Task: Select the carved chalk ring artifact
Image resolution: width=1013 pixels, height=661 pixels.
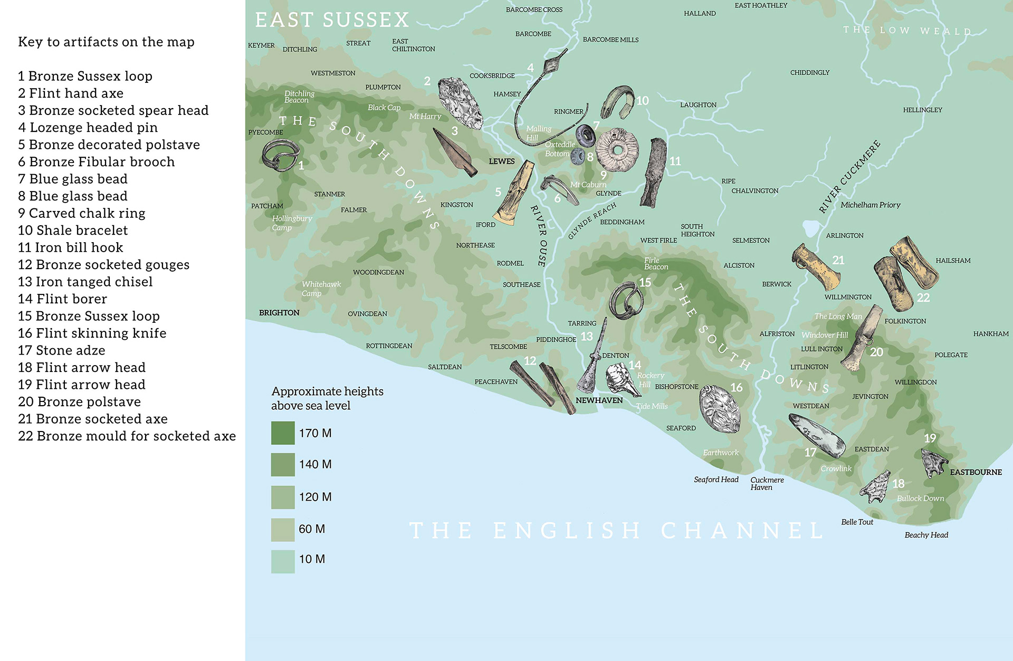Action: [617, 149]
